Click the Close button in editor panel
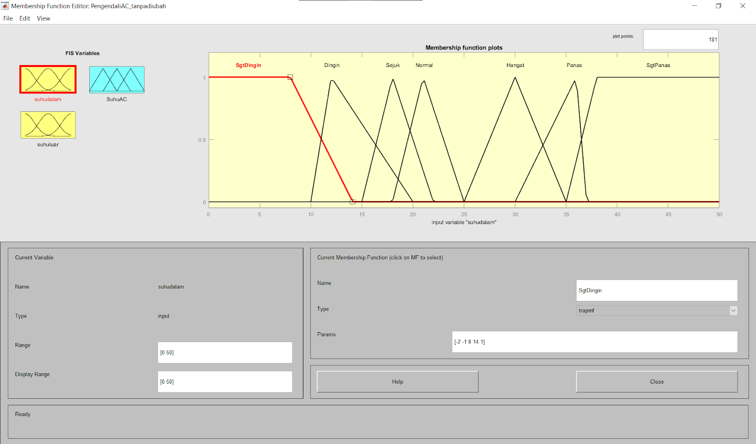Image resolution: width=756 pixels, height=444 pixels. click(x=657, y=382)
